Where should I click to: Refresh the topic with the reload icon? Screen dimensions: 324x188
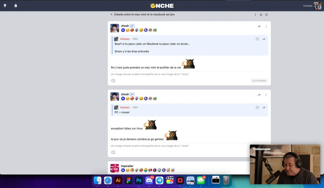[266, 15]
